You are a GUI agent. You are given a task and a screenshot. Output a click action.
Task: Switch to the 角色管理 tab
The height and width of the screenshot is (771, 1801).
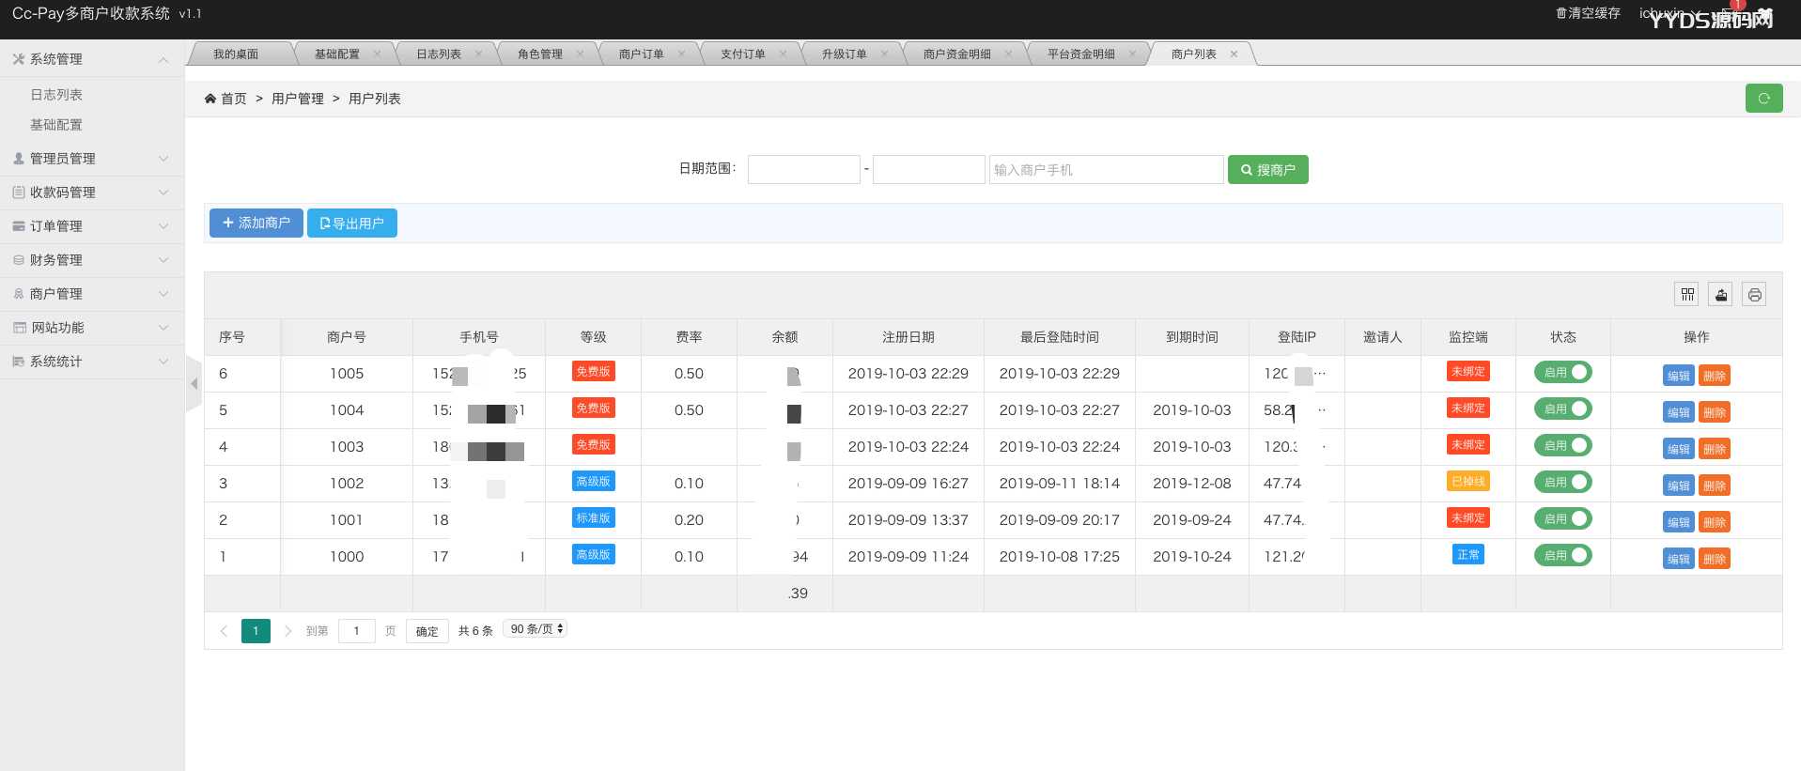pyautogui.click(x=540, y=54)
